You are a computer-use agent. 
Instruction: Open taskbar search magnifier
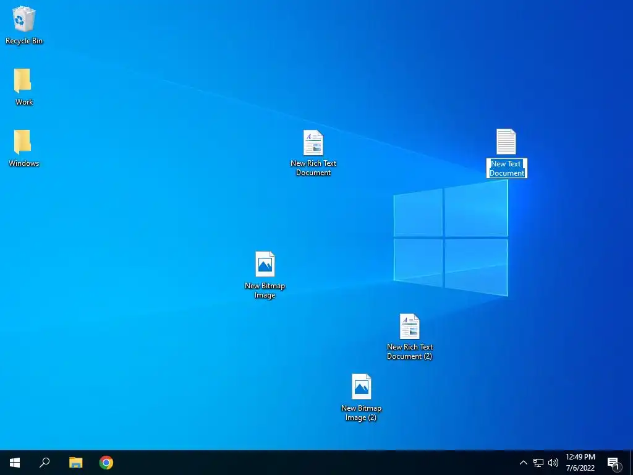pyautogui.click(x=45, y=463)
